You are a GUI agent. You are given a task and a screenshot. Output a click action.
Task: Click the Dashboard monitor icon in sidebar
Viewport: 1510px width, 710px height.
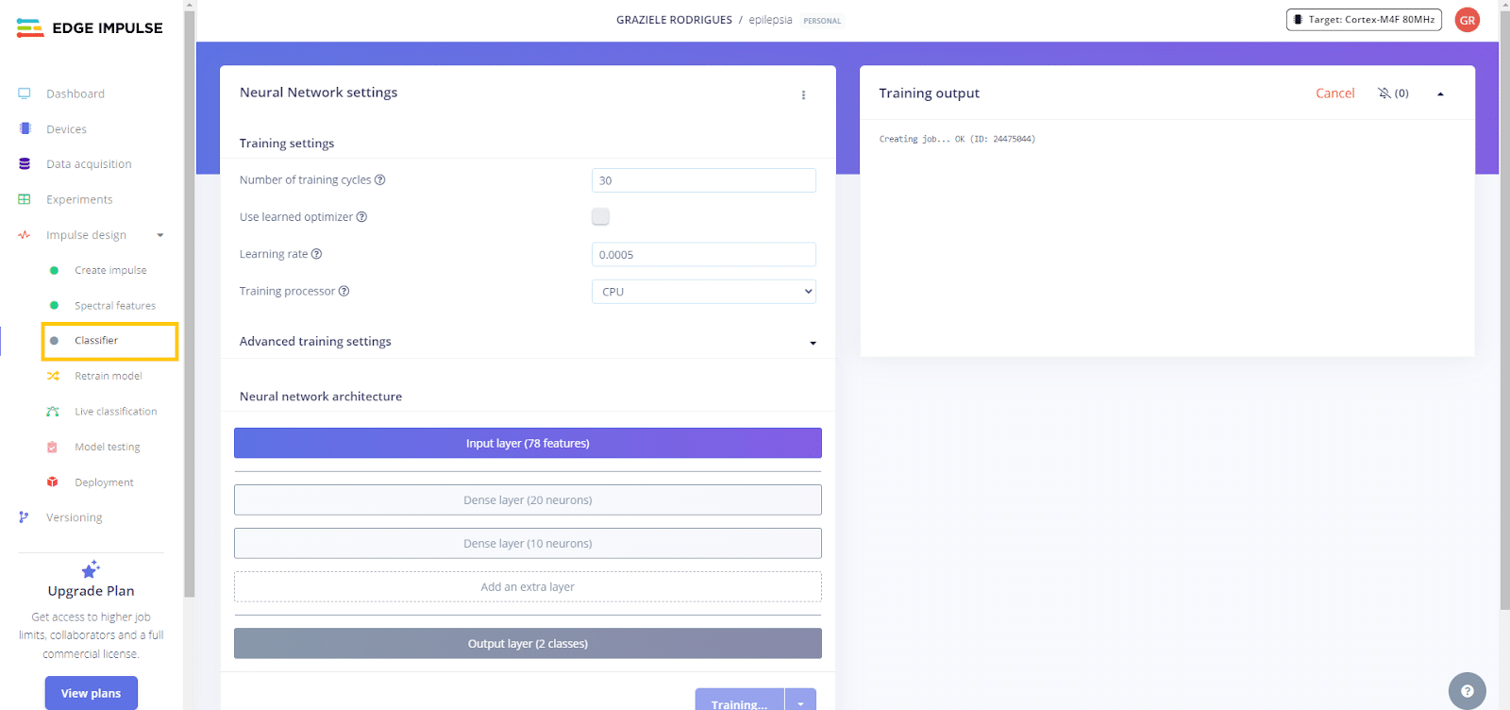[x=25, y=93]
